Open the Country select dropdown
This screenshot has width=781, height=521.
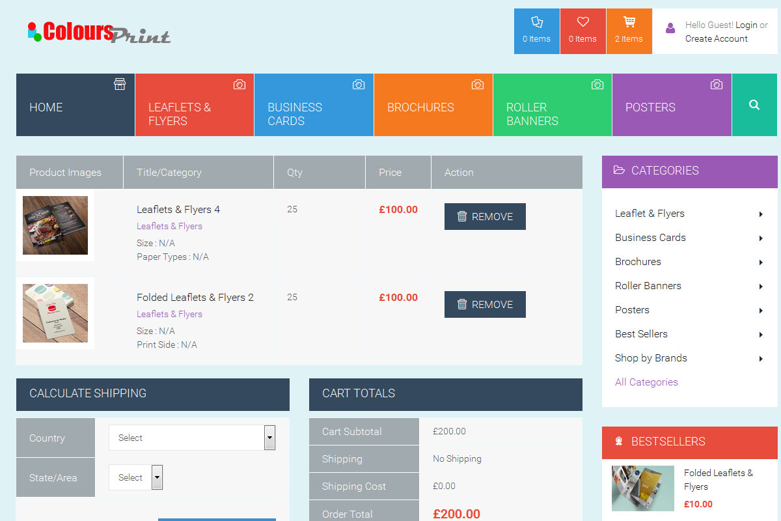click(x=192, y=438)
